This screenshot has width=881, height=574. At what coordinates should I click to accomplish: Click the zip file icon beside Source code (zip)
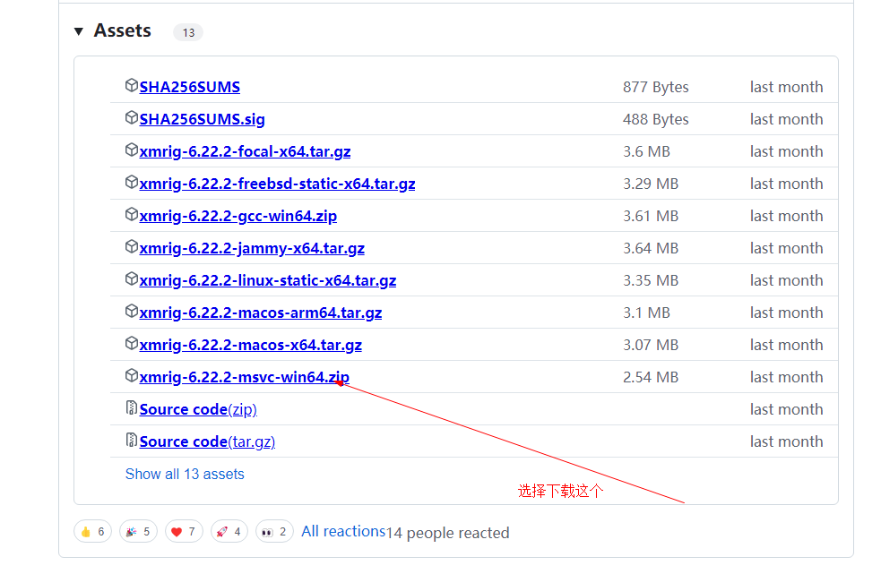132,408
